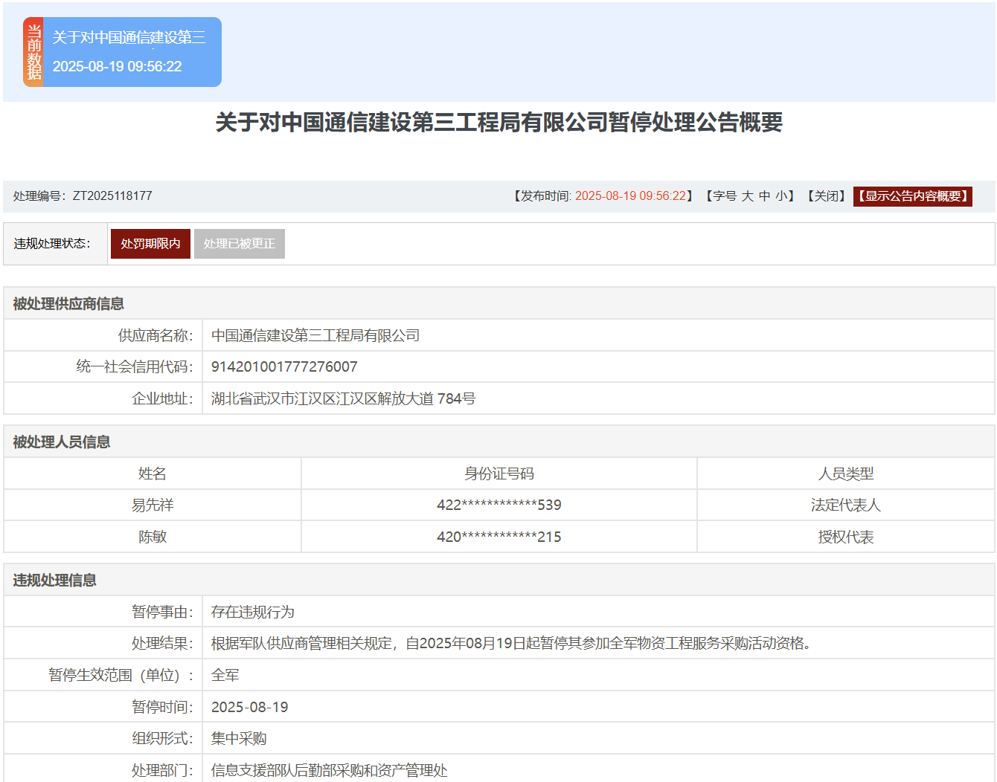
Task: Click the 组织形式 label
Action: point(162,739)
